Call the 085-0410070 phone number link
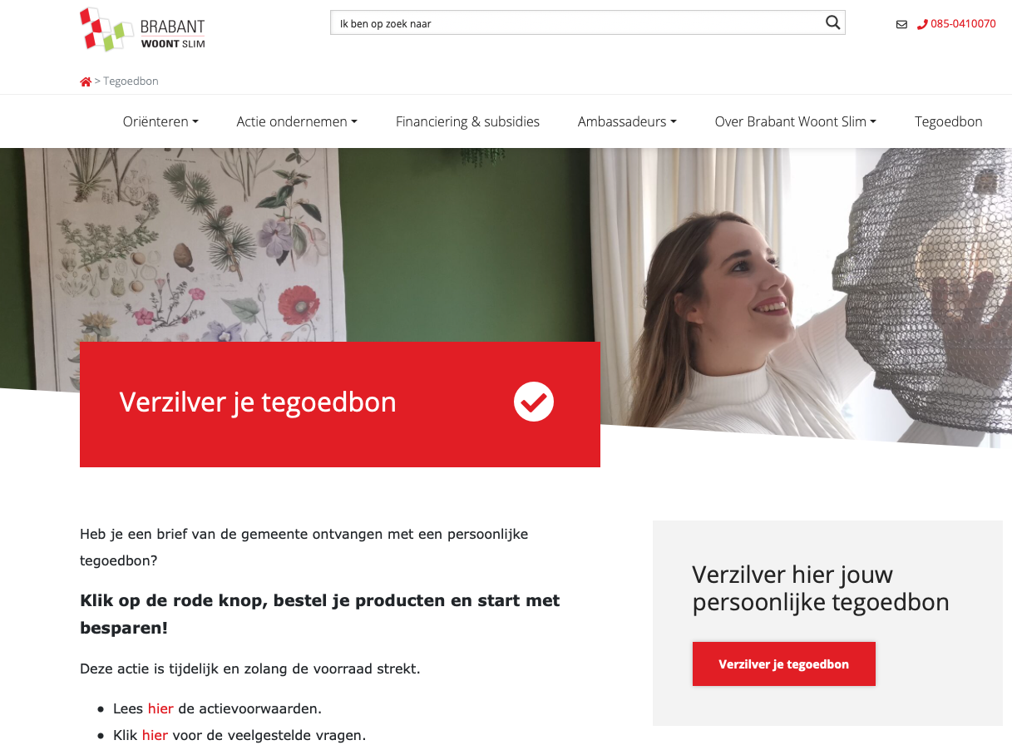The height and width of the screenshot is (750, 1012). coord(963,24)
